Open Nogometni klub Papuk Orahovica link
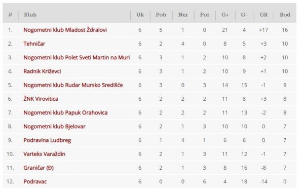 point(65,112)
